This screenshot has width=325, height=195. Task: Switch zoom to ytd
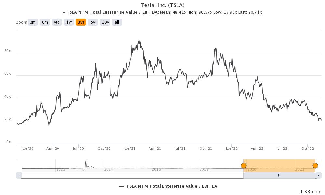pos(57,22)
